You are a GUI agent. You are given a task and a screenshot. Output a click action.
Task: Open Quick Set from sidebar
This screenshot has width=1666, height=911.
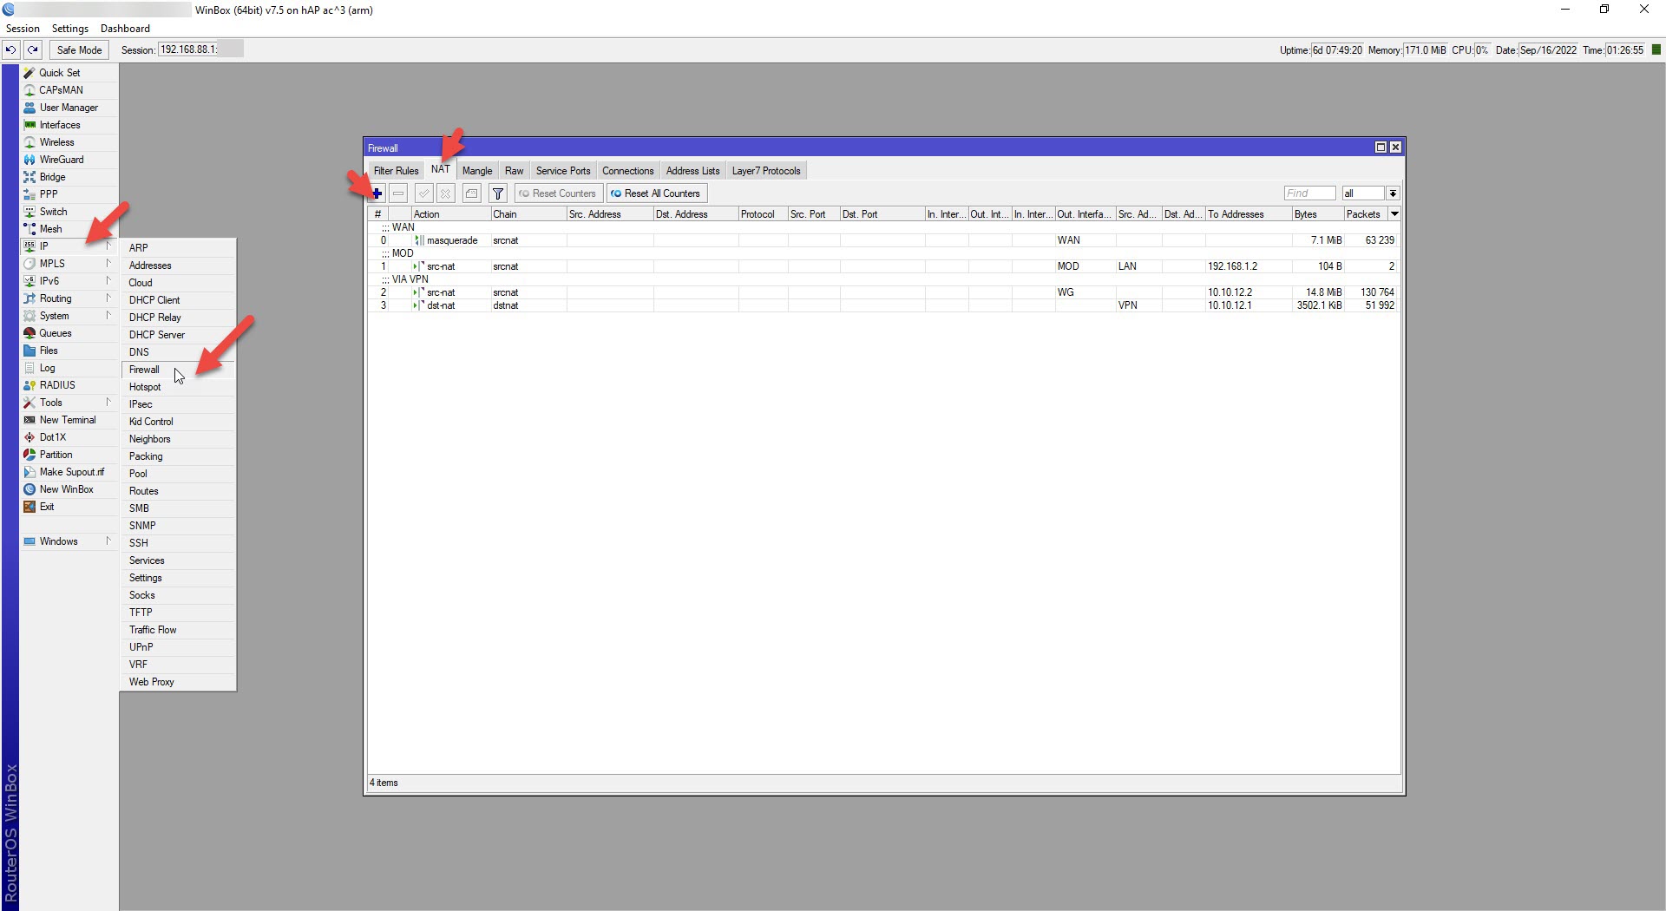[x=69, y=73]
